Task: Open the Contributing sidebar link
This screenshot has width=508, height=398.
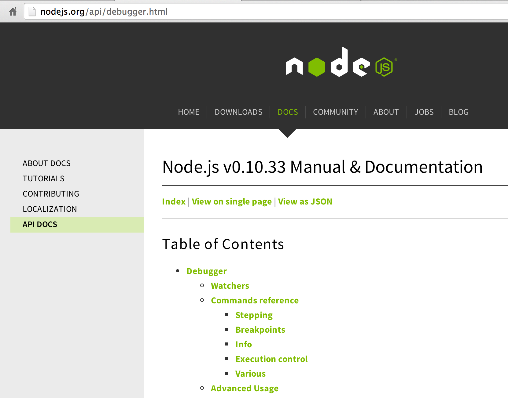Action: pyautogui.click(x=51, y=194)
